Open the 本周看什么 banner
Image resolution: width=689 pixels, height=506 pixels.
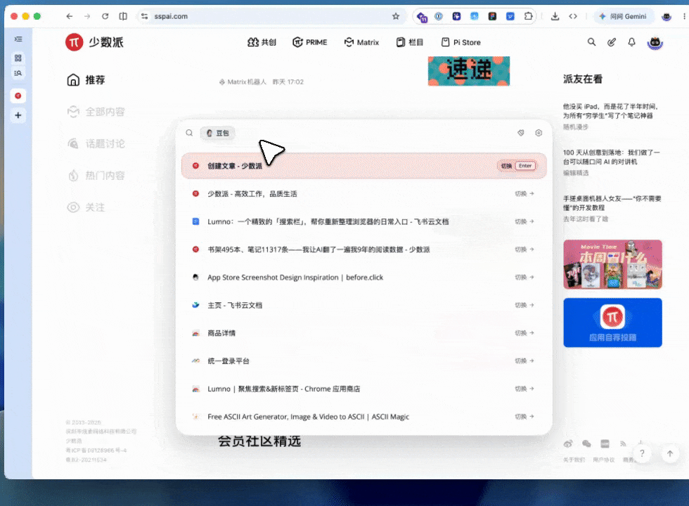coord(612,264)
